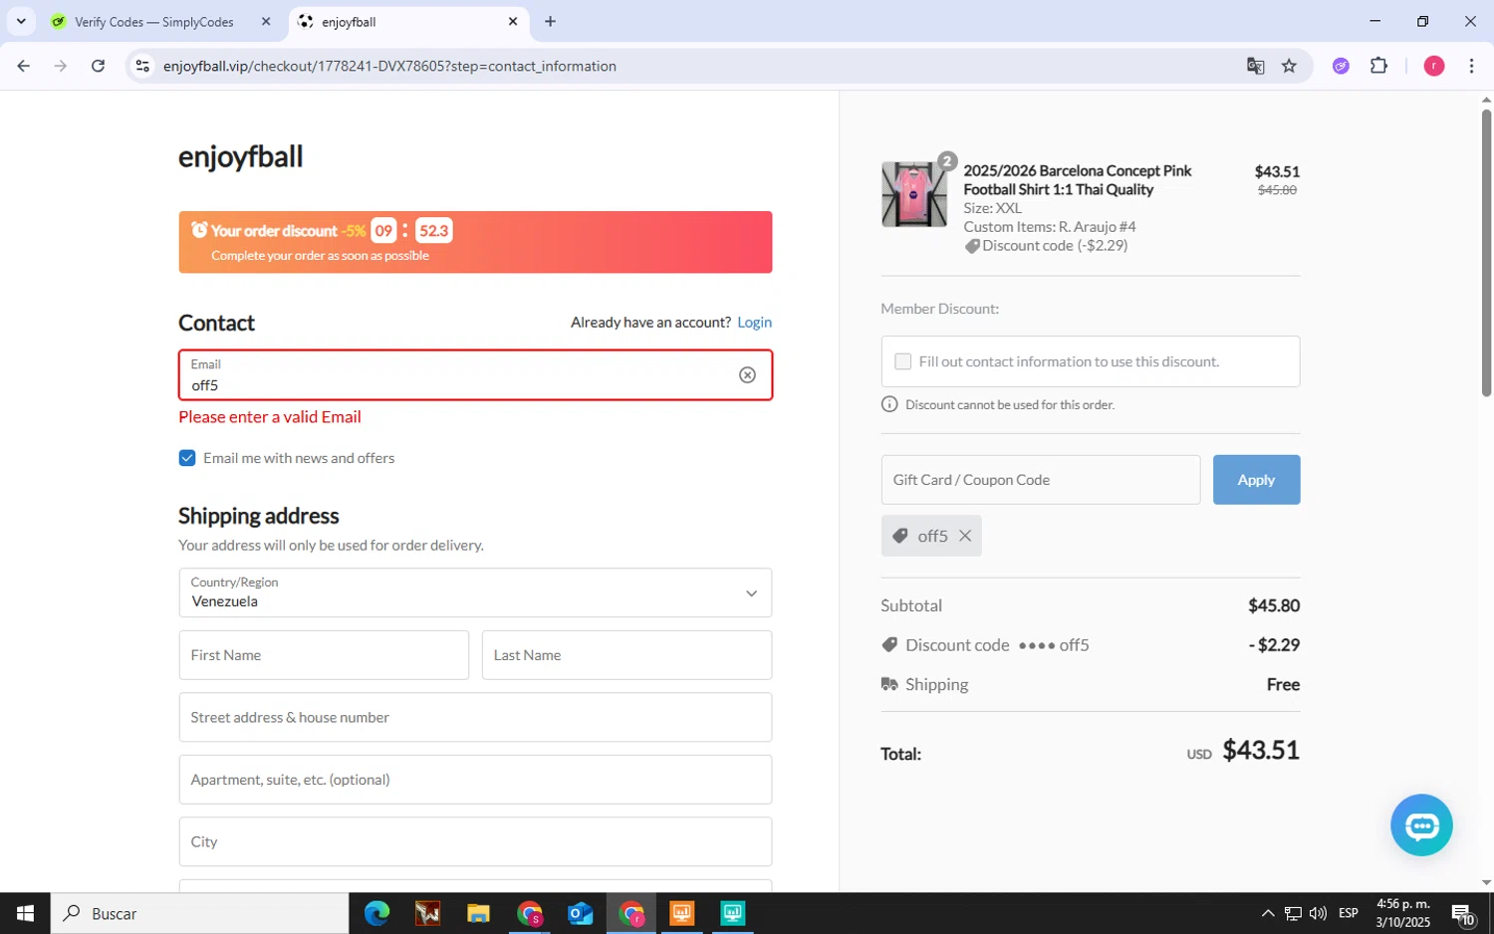This screenshot has height=934, width=1494.
Task: Open the live chat bubble
Action: coord(1421,824)
